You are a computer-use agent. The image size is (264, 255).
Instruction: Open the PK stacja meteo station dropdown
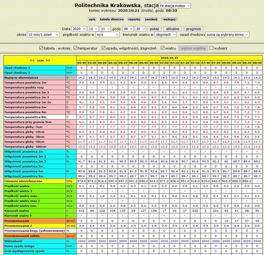pos(175,6)
